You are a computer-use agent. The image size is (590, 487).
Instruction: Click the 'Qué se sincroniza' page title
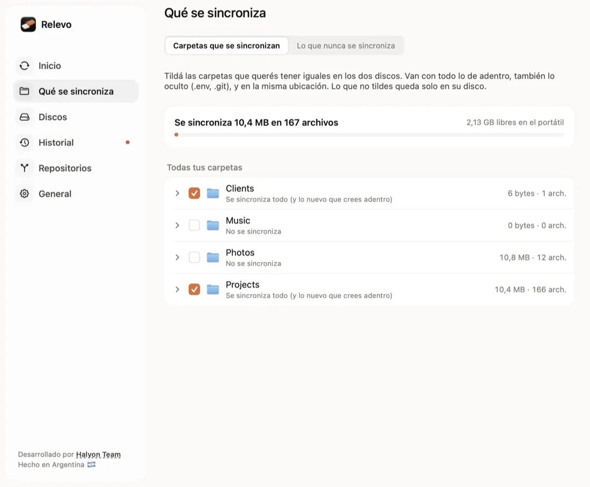point(215,13)
